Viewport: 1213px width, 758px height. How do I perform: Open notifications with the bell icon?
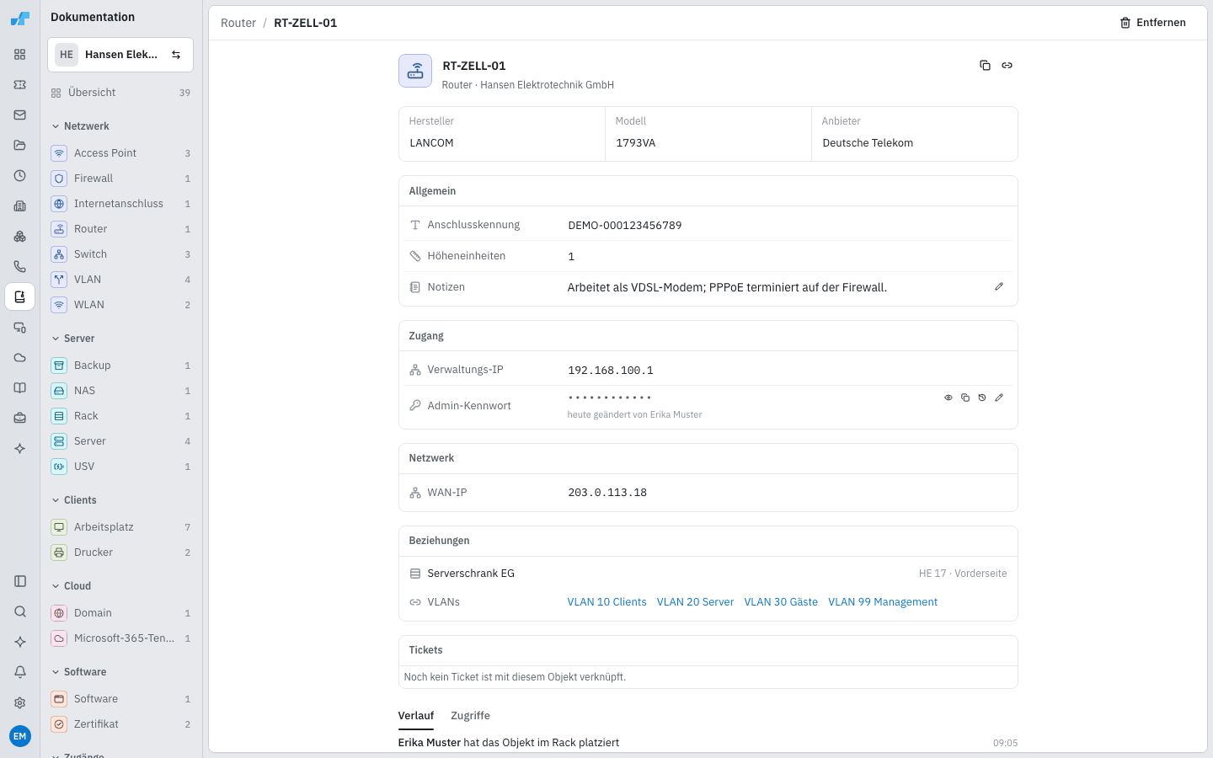tap(20, 672)
